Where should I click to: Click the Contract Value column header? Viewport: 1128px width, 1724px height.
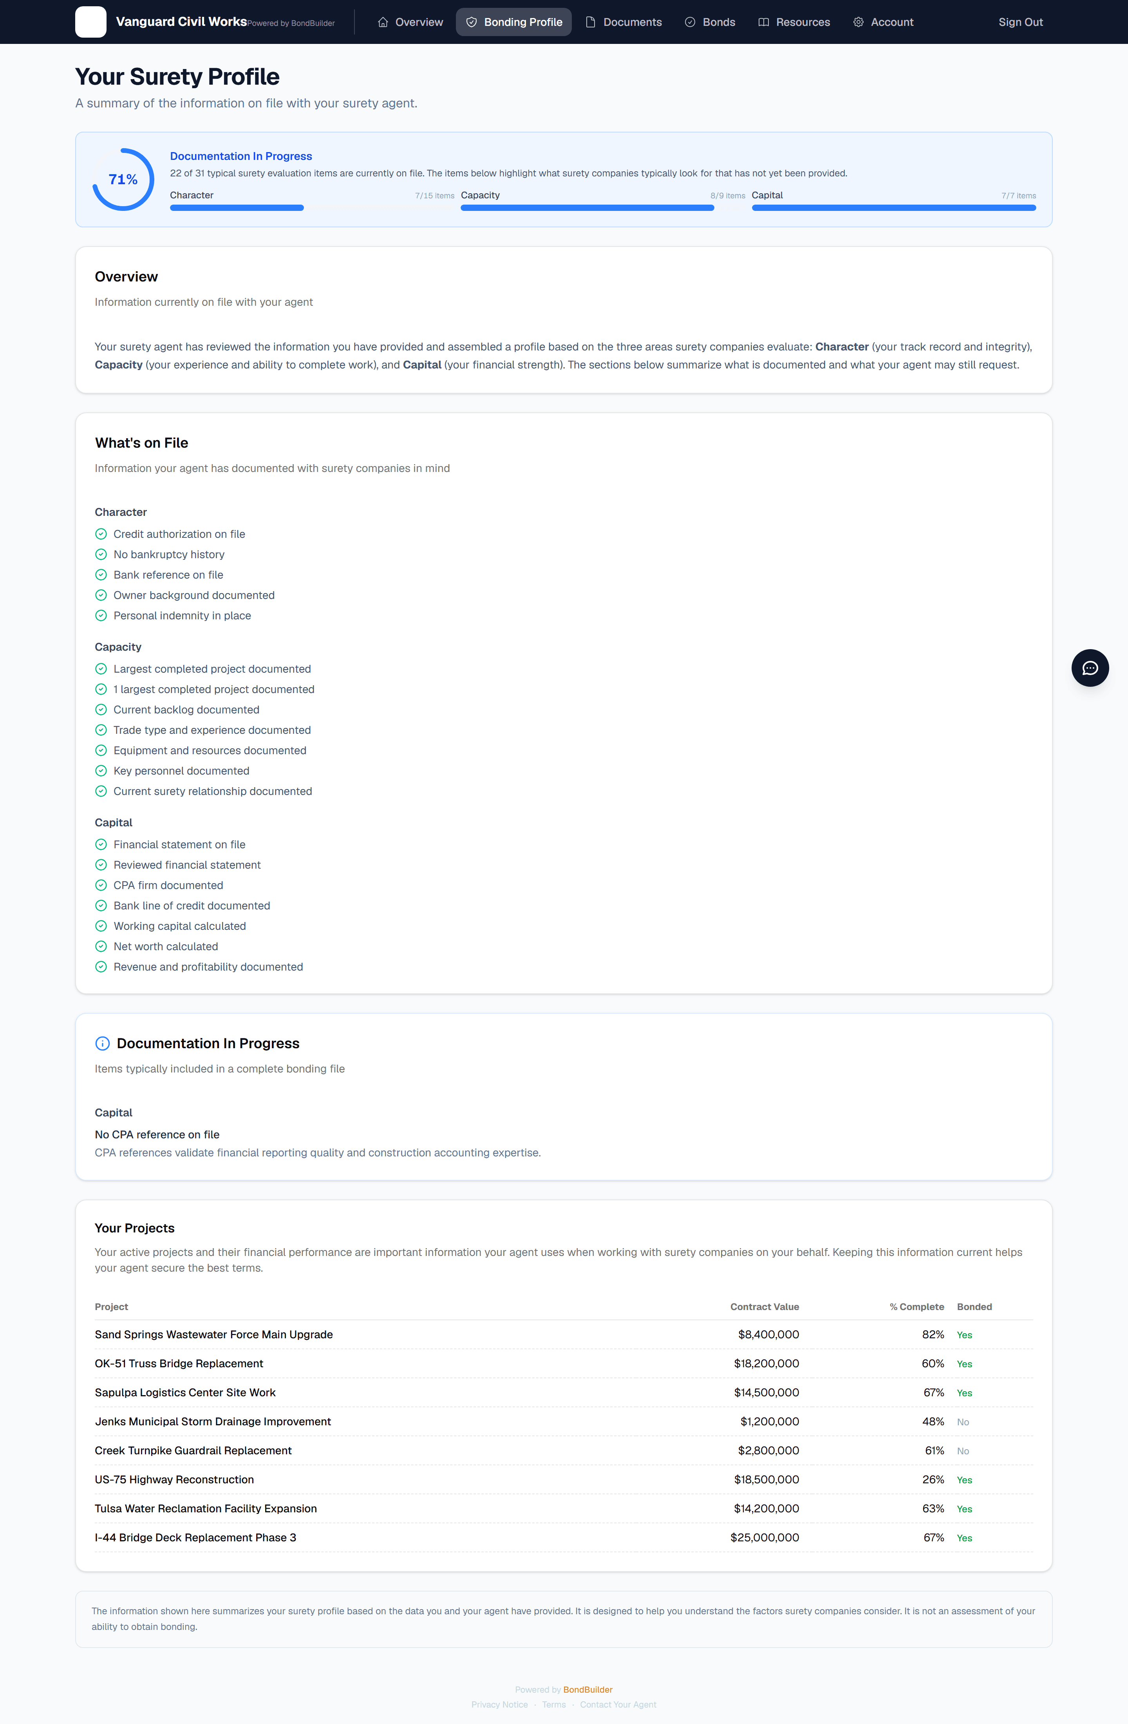coord(764,1307)
